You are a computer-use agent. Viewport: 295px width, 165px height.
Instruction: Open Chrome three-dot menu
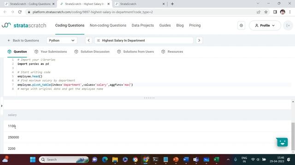coord(290,12)
